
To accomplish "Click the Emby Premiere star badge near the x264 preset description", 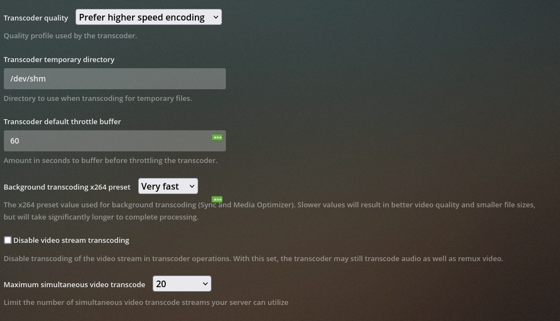I will point(217,199).
